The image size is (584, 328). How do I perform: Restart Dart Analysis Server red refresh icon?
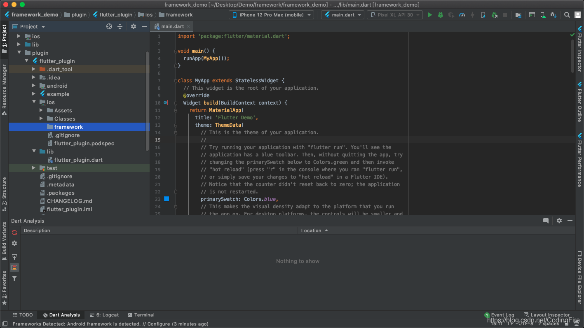(x=14, y=233)
